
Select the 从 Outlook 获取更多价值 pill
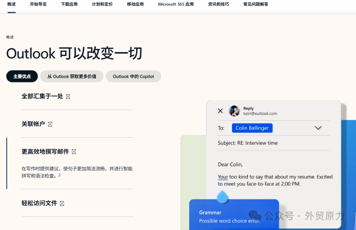point(72,76)
